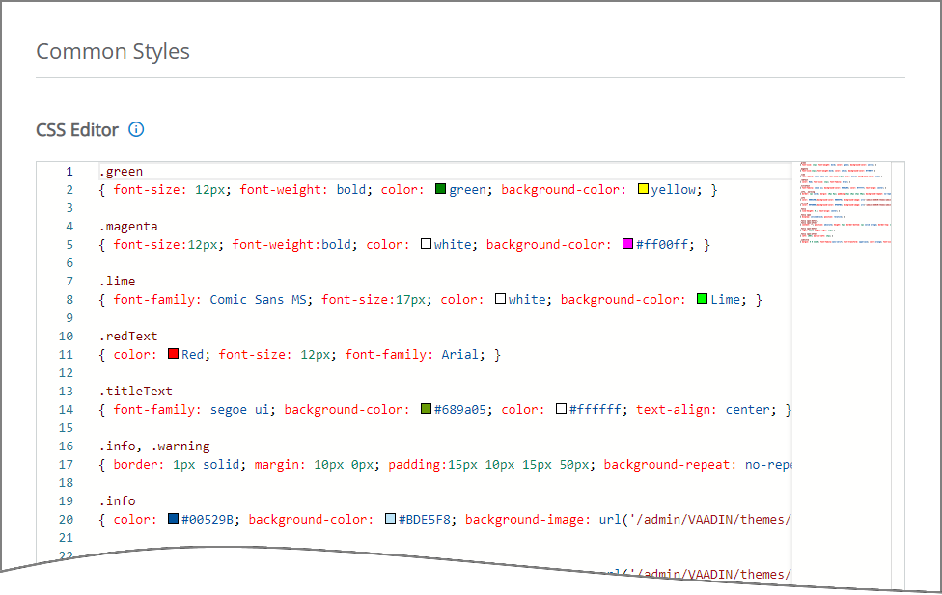The image size is (942, 595).
Task: Click 'Comic Sans MS' font value
Action: point(259,300)
